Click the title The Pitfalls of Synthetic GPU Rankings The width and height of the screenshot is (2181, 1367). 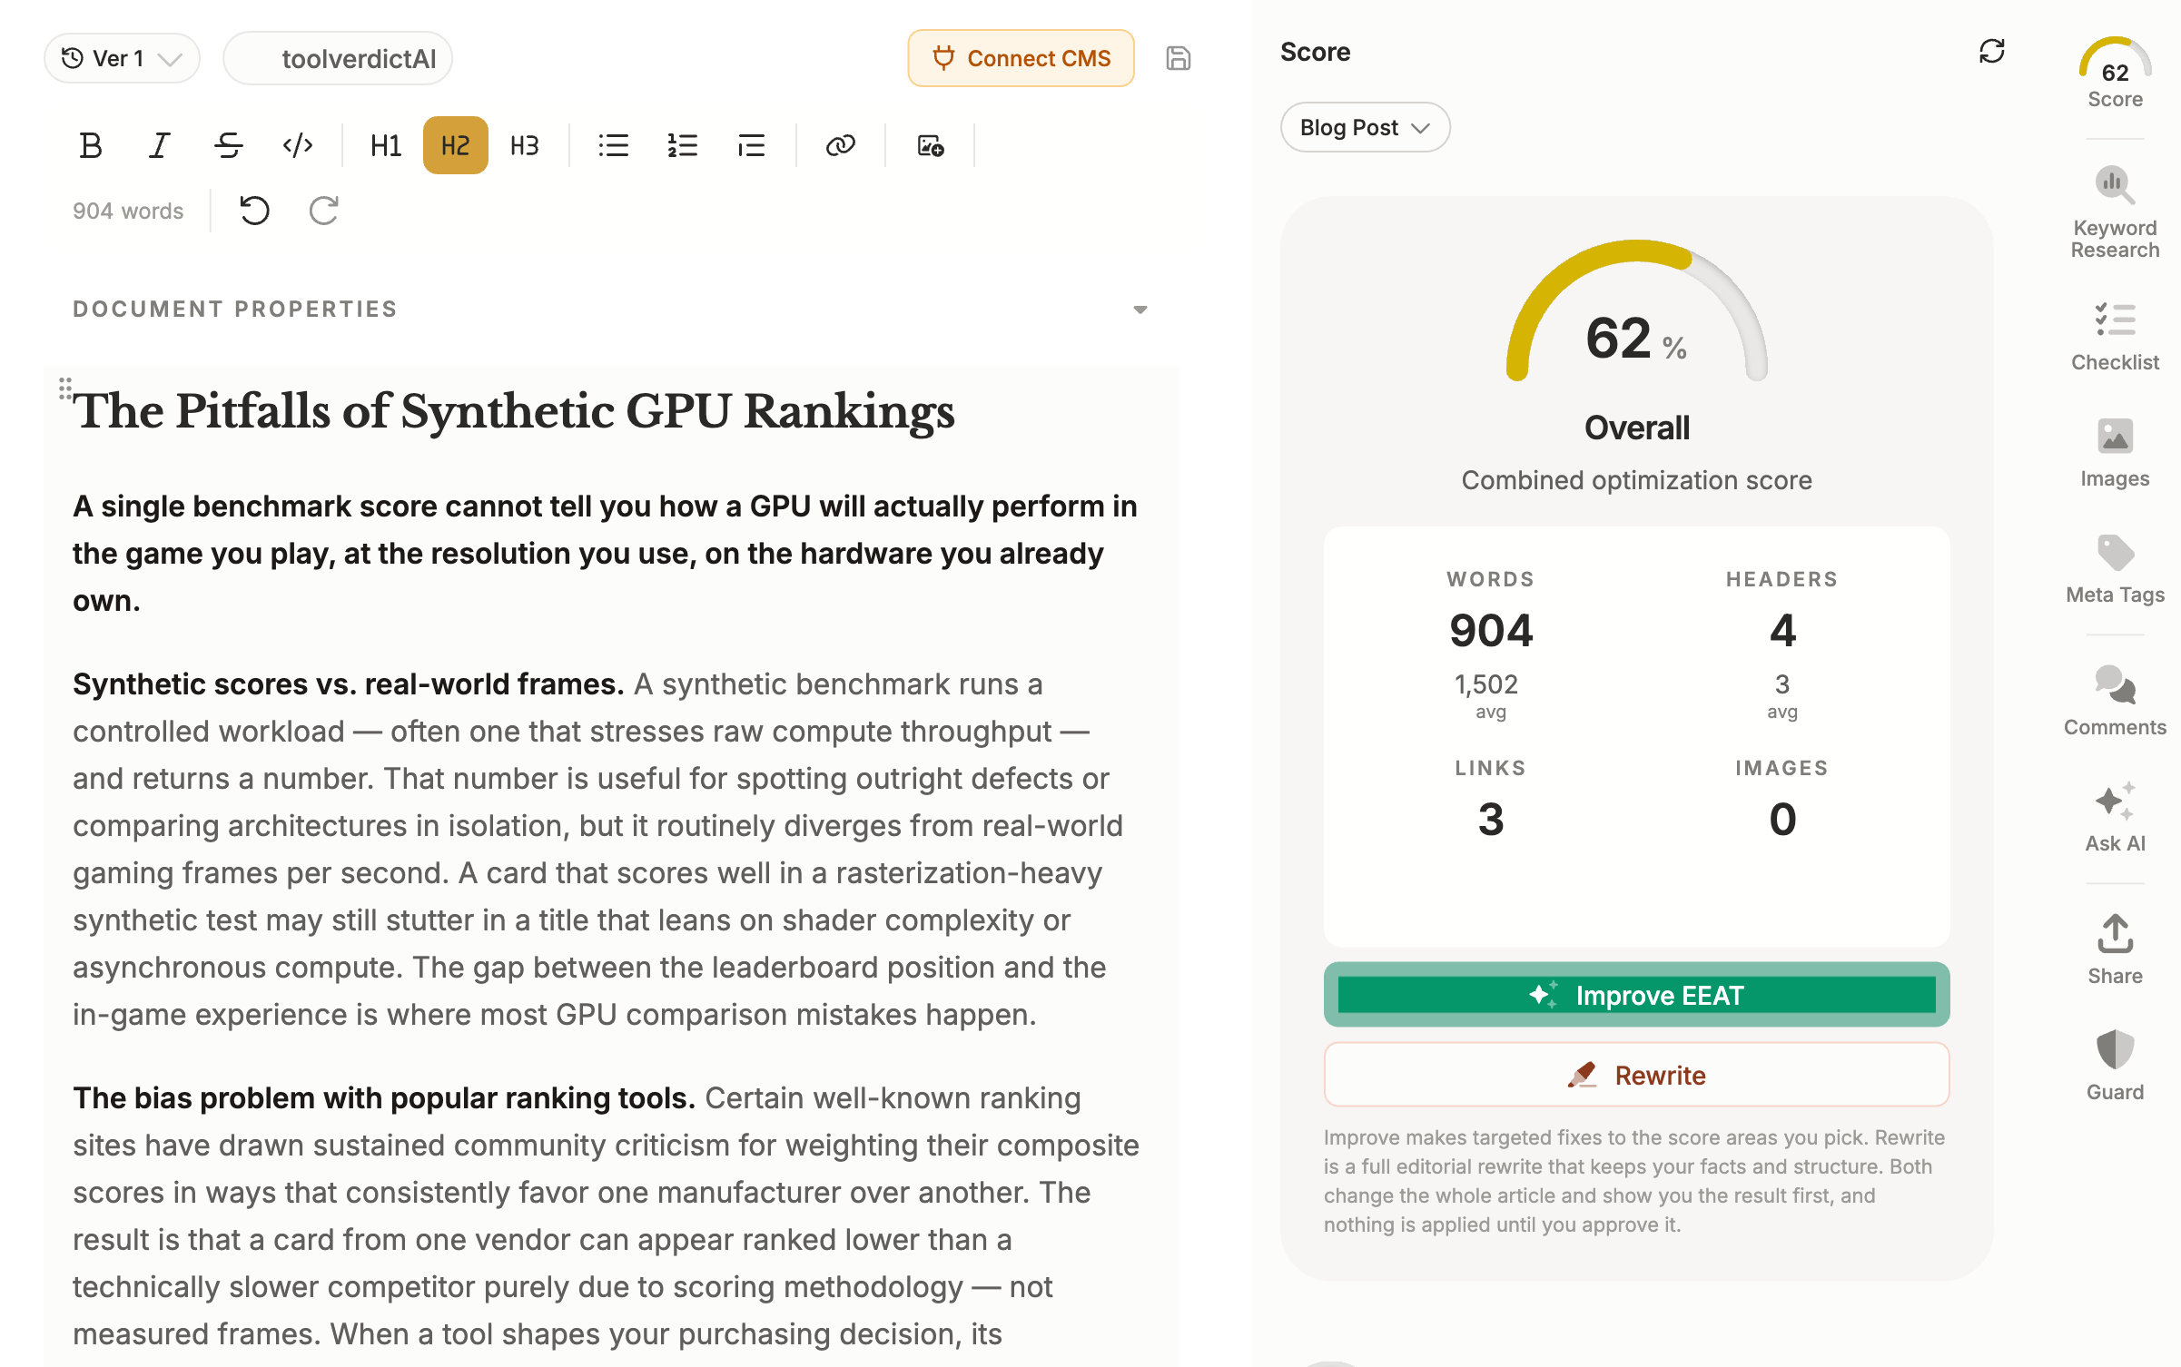tap(514, 411)
